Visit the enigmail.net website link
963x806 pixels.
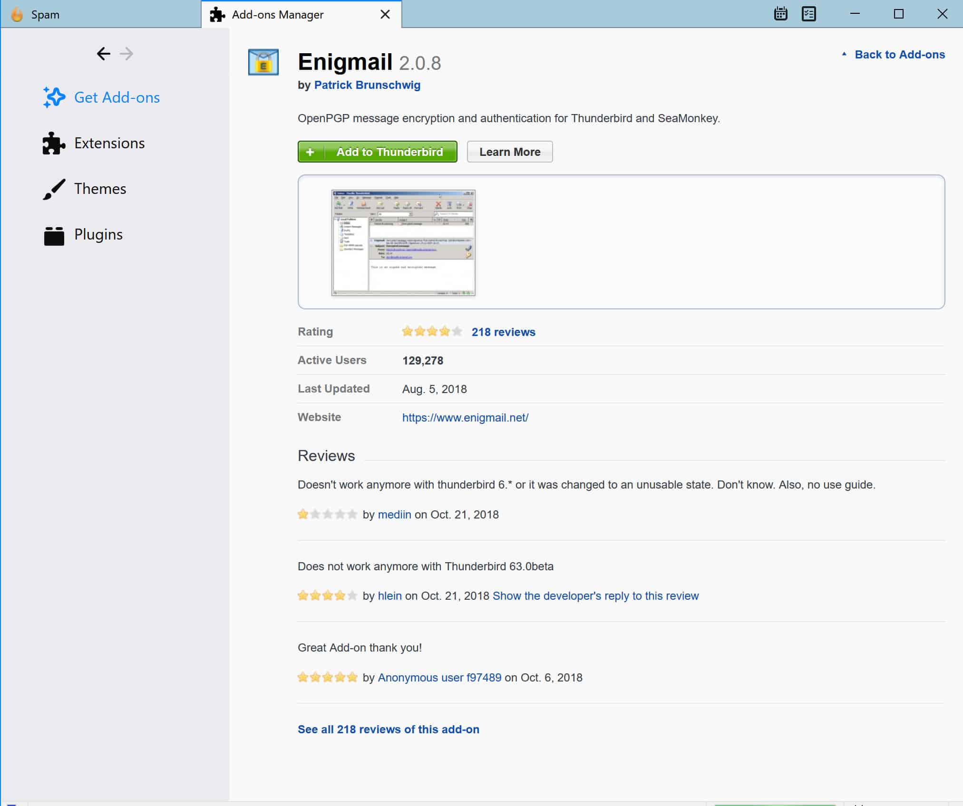465,418
